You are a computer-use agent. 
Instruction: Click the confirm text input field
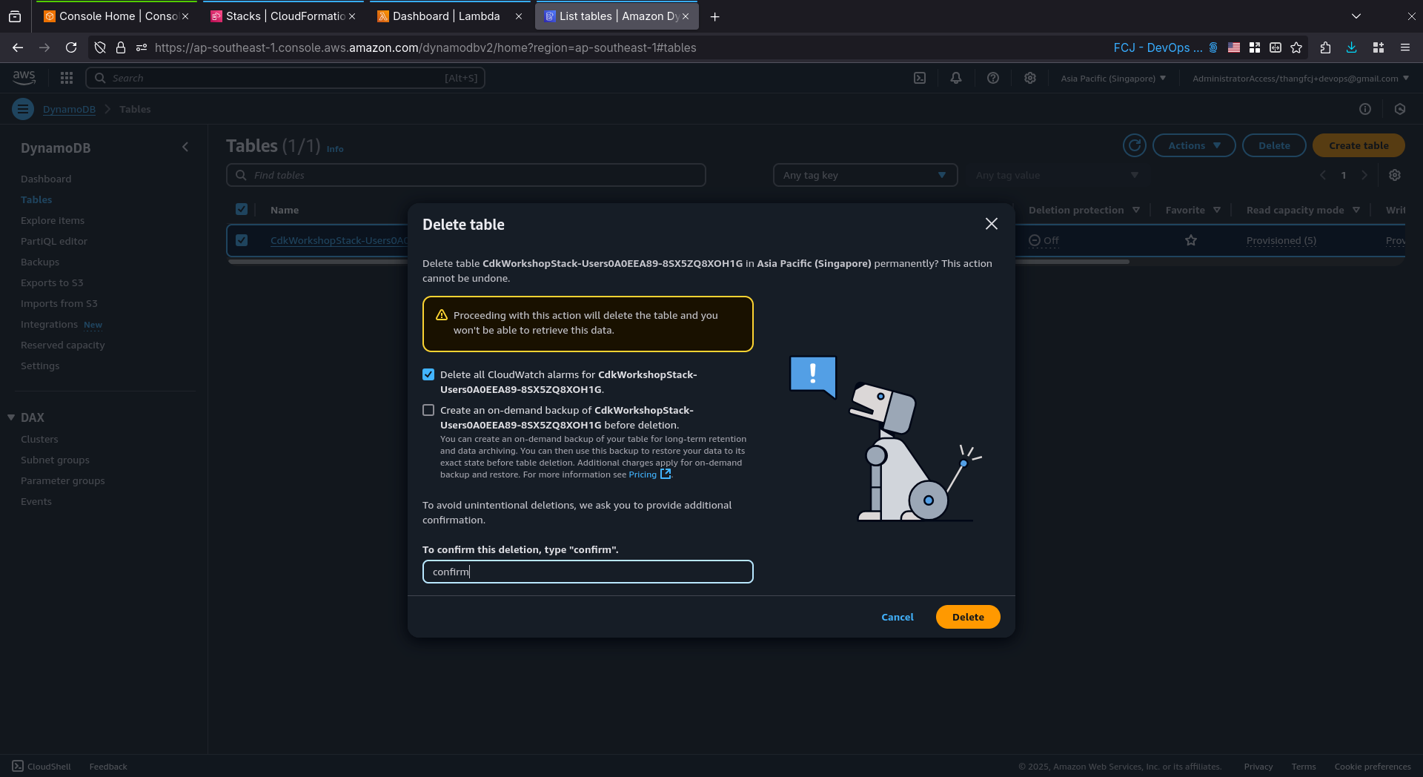[588, 572]
